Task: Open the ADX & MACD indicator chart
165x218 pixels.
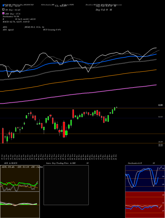Action: click(x=20, y=178)
